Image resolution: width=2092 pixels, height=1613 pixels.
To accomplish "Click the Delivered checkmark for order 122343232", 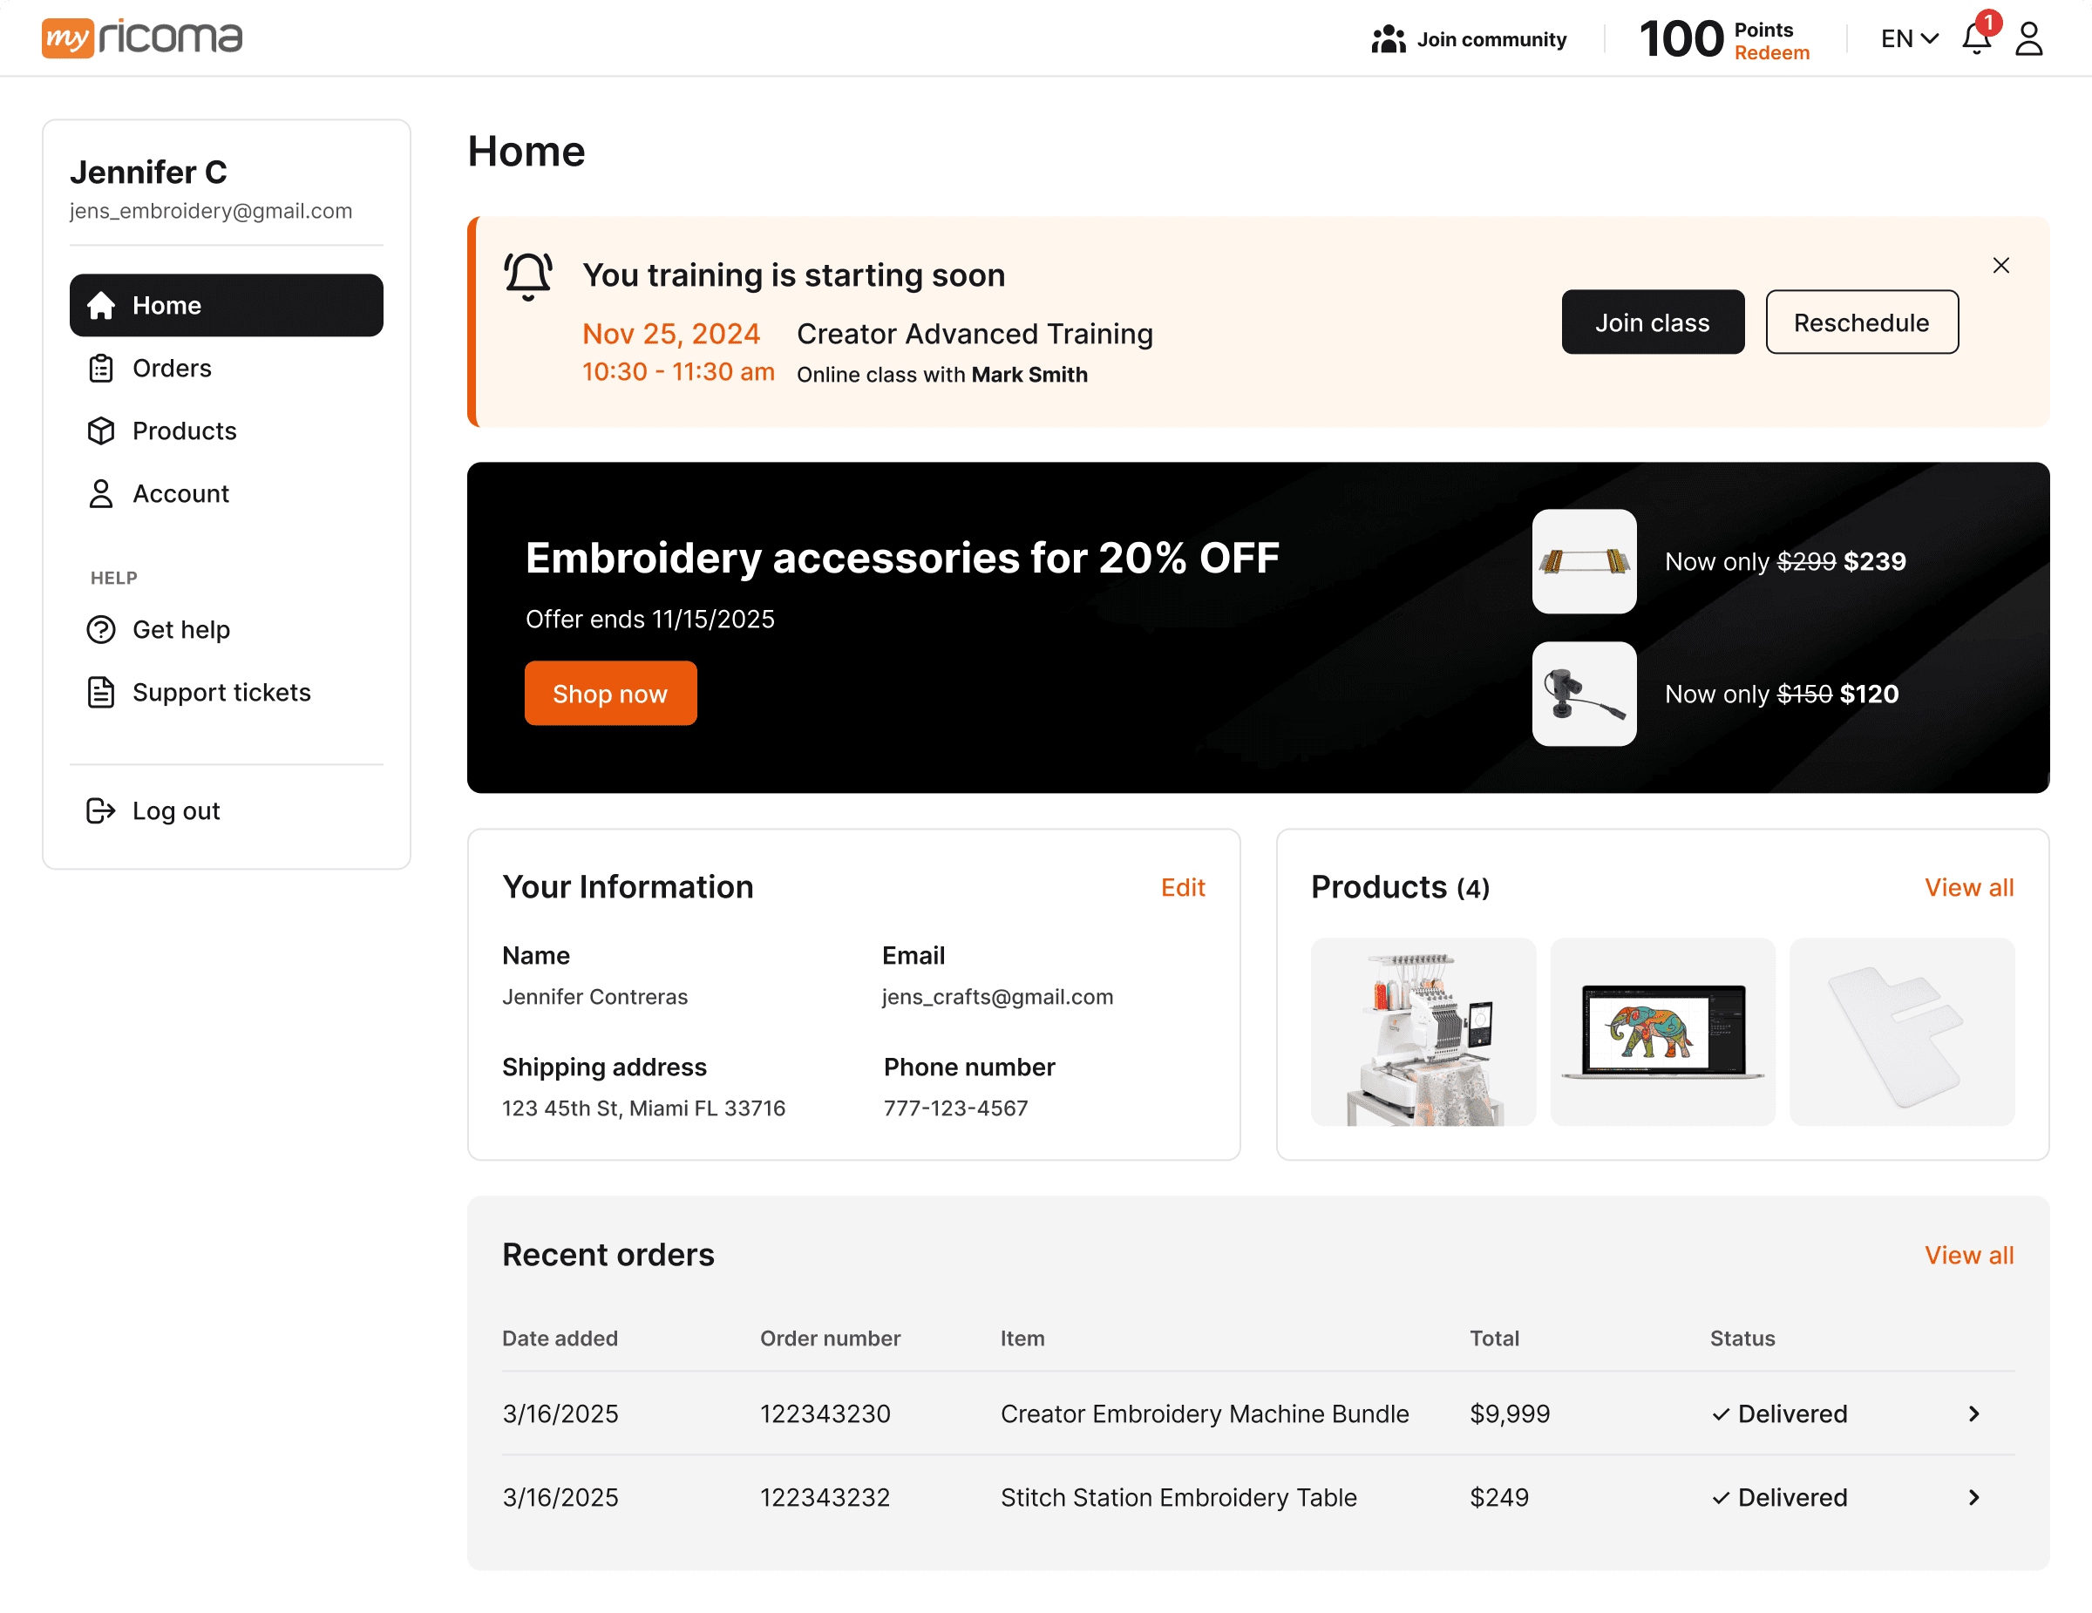I will click(x=1721, y=1498).
